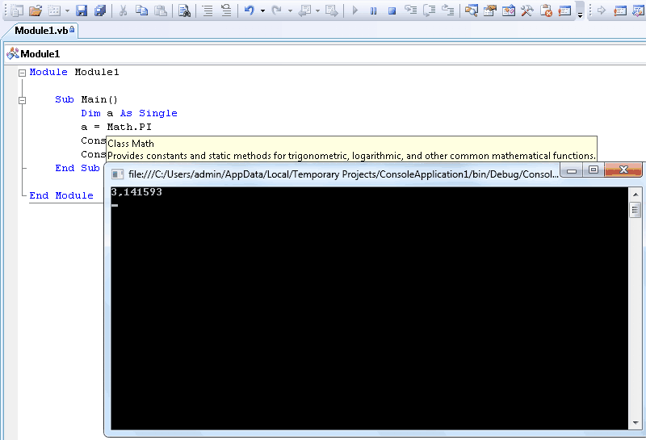Click the Uncomment selected lines icon
Screen dimensions: 646x440
pos(226,10)
